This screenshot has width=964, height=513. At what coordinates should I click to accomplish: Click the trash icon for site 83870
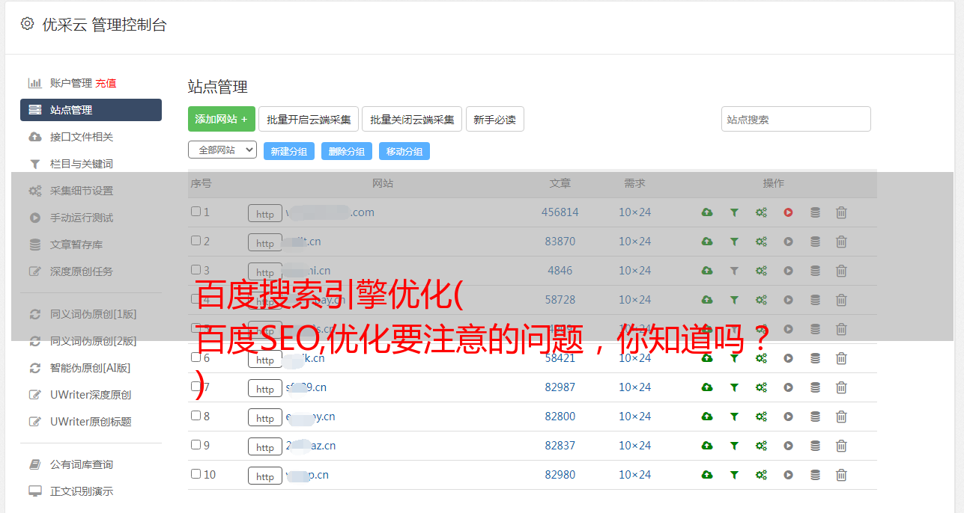[841, 242]
